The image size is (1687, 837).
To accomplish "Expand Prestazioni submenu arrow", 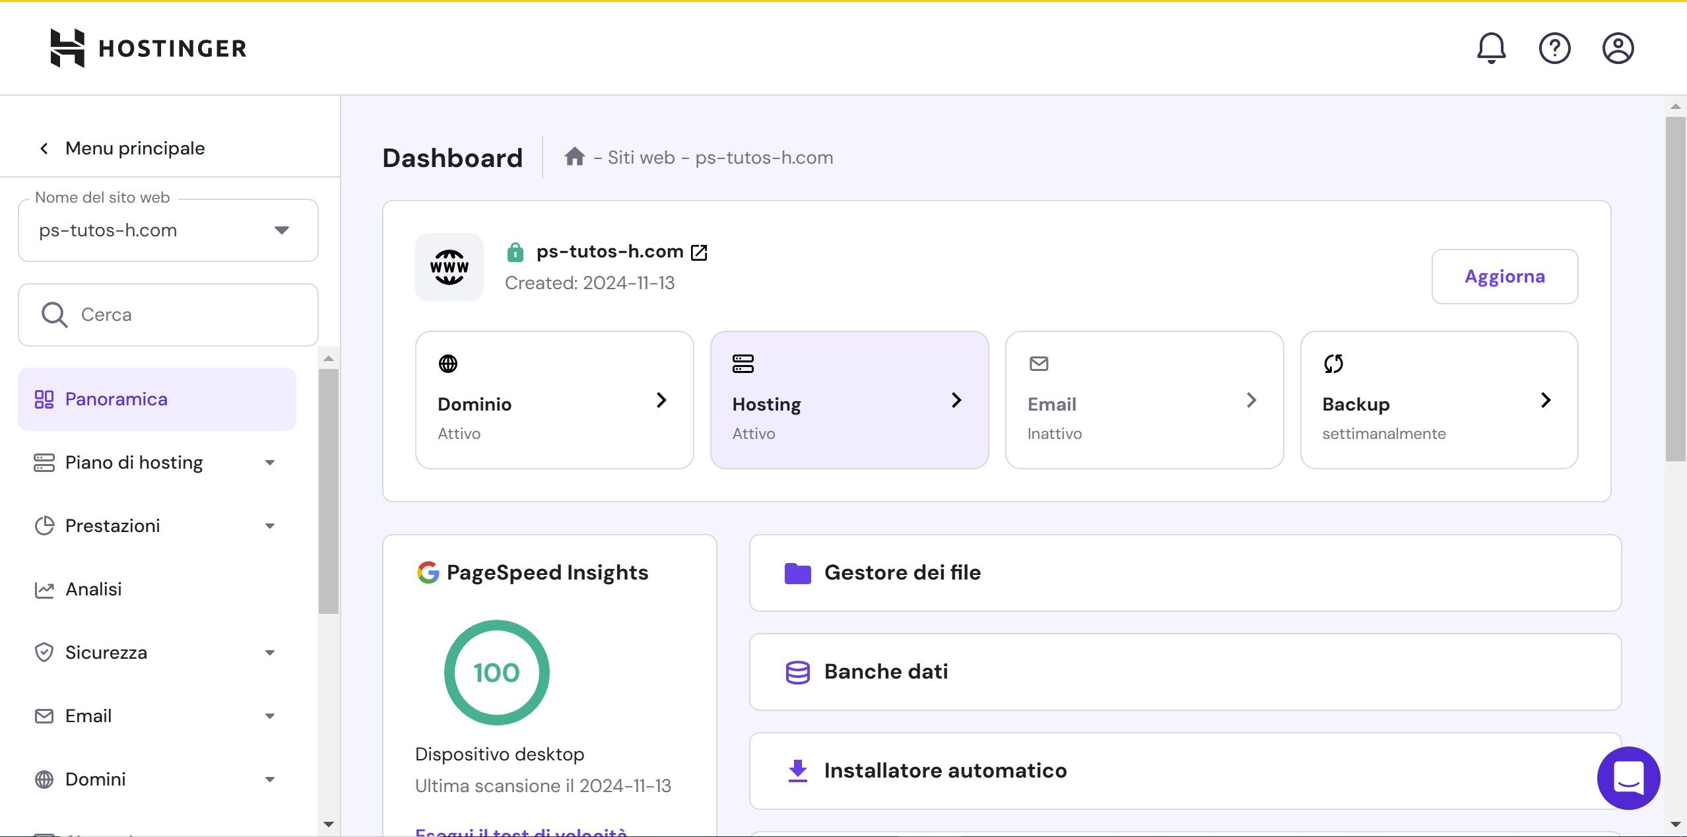I will pos(270,526).
